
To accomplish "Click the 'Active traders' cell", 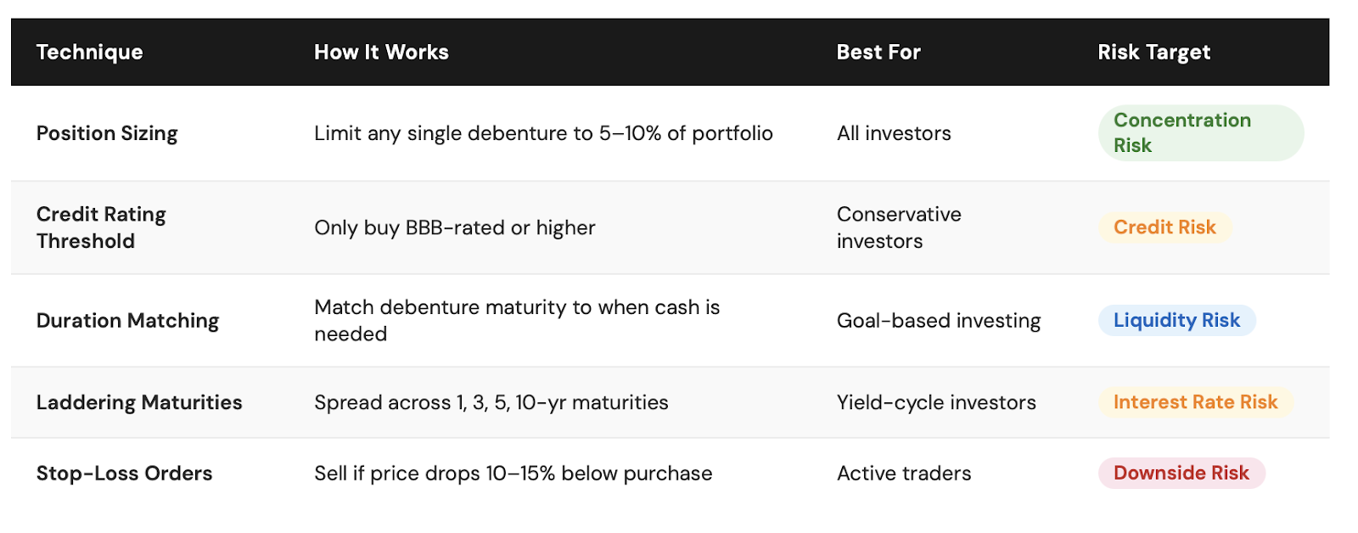I will click(x=904, y=474).
